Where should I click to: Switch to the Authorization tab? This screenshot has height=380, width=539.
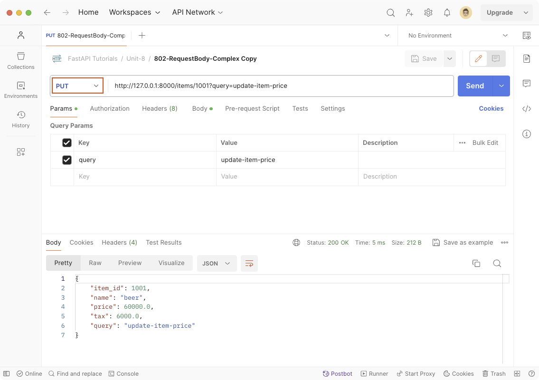pos(110,108)
